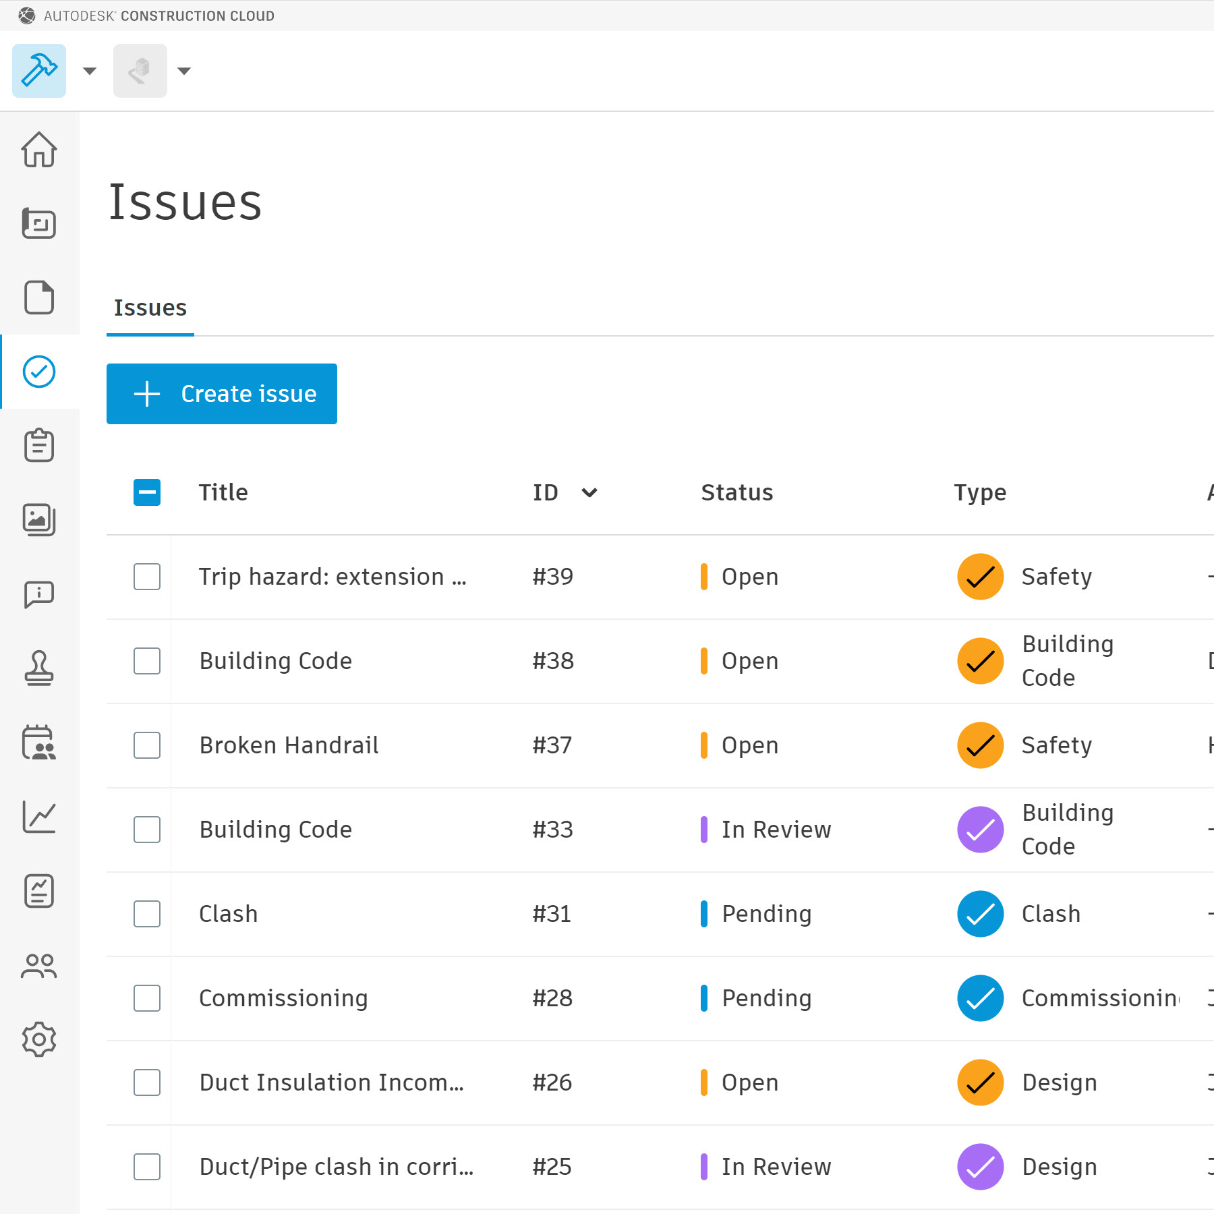Open the Forms clipboard icon

(x=39, y=446)
